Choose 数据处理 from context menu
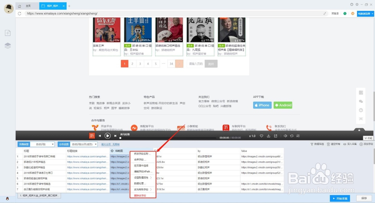This screenshot has height=203, width=375. (143, 183)
